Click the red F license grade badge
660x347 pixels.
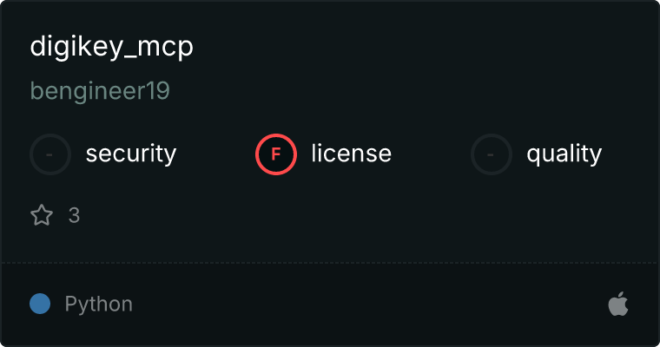[276, 154]
